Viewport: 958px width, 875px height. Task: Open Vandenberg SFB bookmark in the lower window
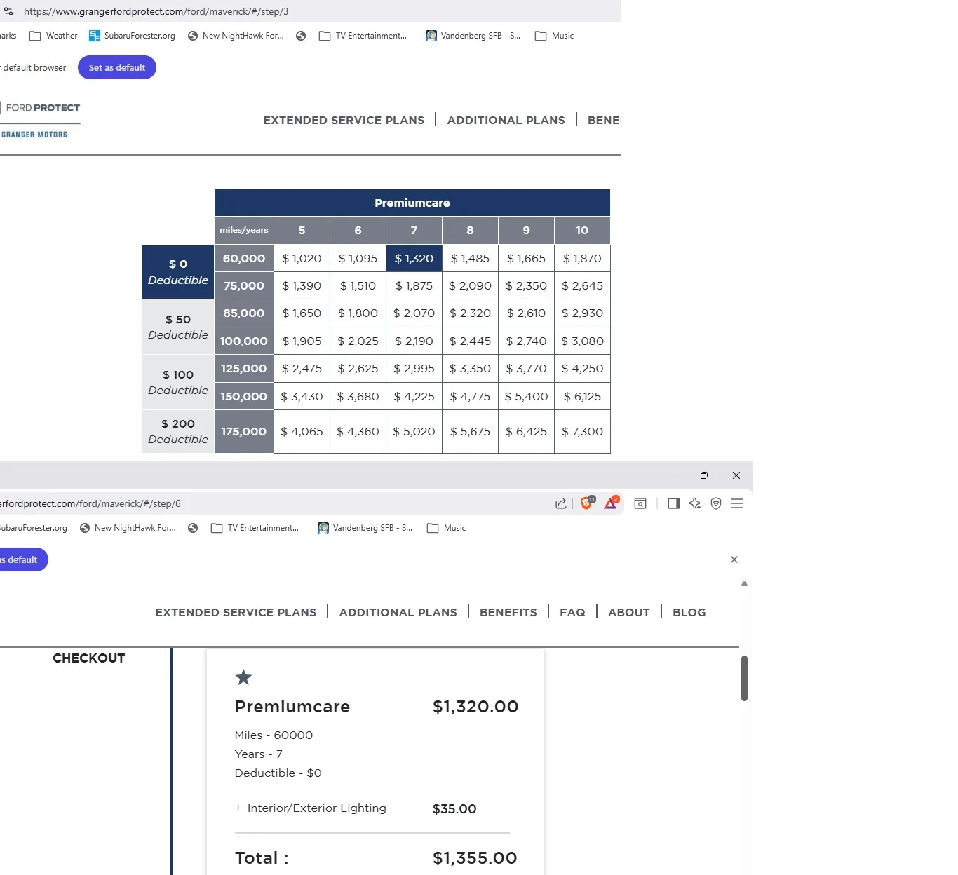(365, 528)
